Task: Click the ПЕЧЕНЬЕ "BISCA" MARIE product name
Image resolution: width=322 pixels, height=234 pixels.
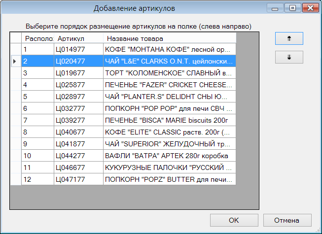Action: 170,120
